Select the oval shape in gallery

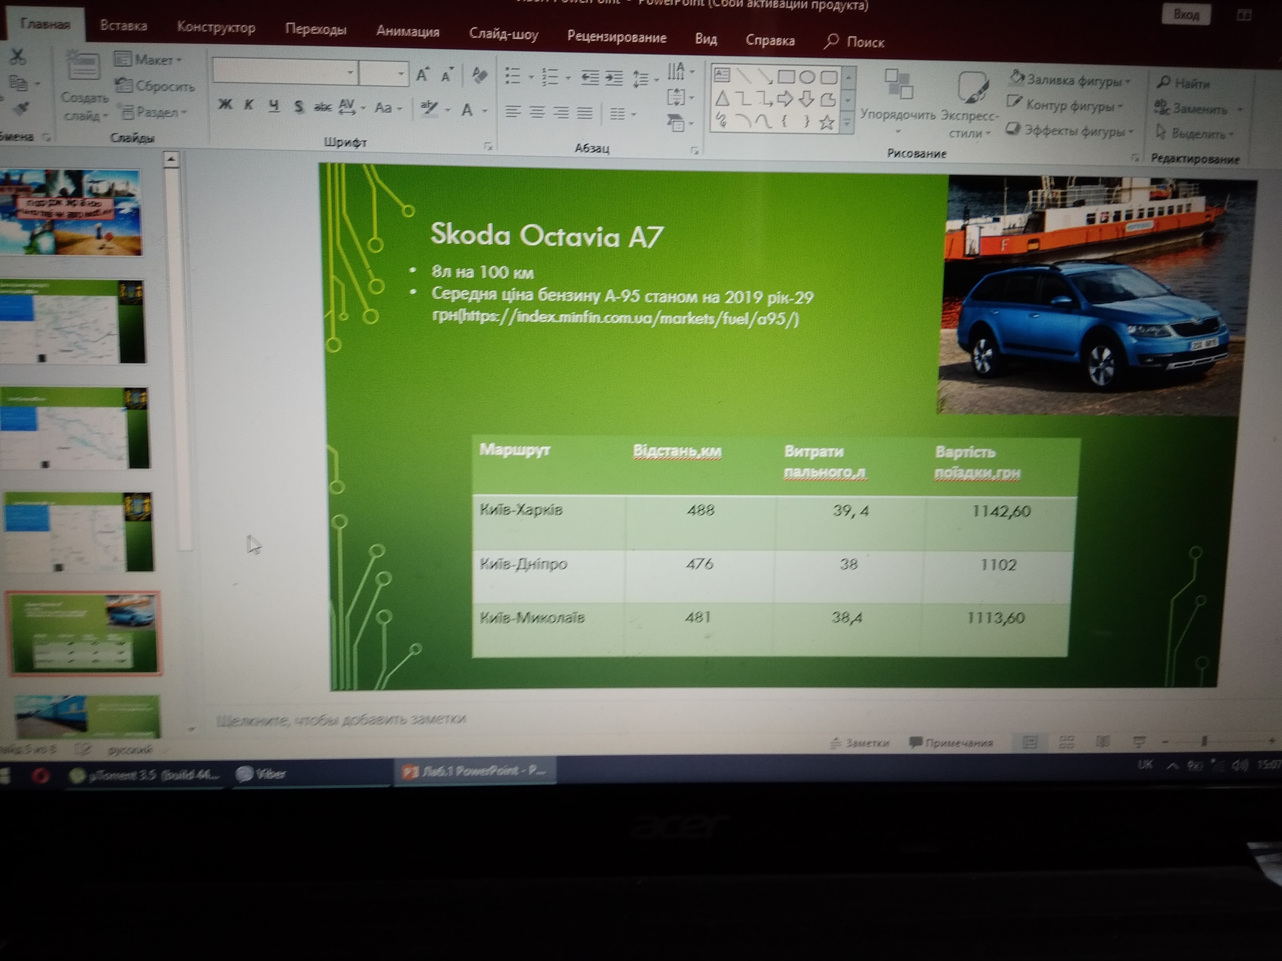807,77
